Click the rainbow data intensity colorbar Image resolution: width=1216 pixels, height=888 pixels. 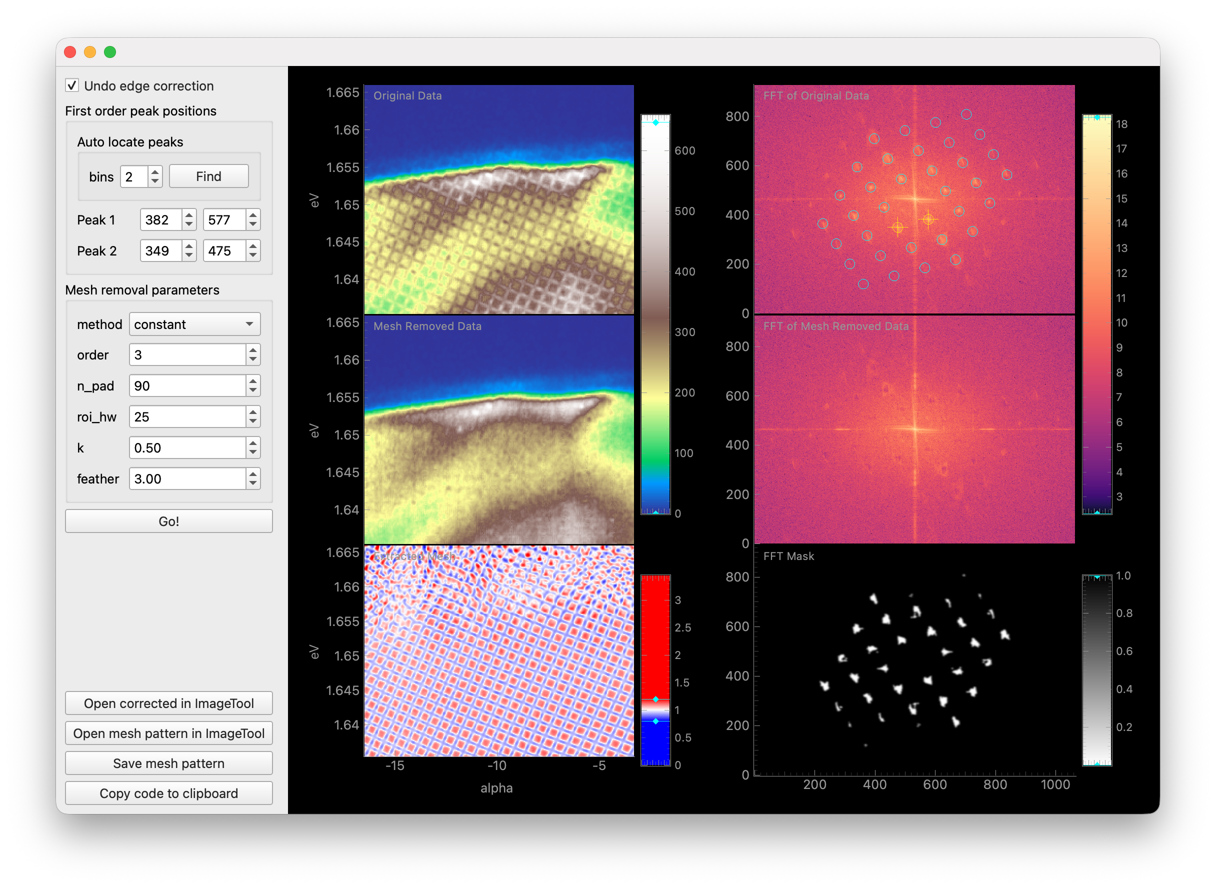click(x=656, y=314)
